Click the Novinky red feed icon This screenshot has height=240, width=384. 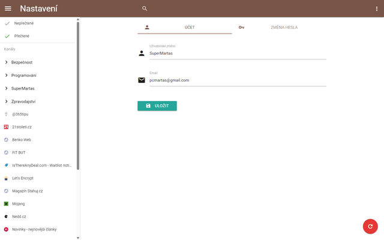[x=6, y=229]
